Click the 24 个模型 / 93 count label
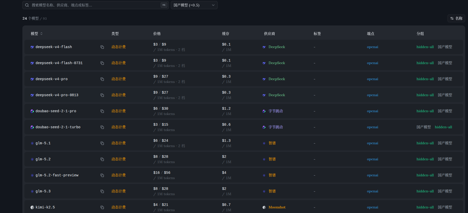468x213 pixels. click(35, 18)
